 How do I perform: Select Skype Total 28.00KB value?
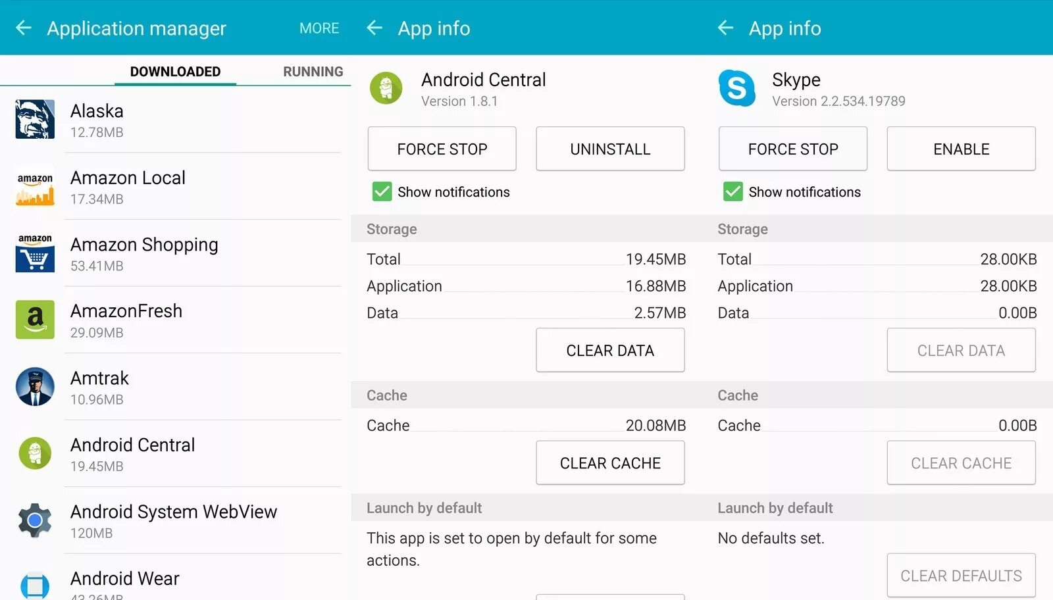(x=1008, y=259)
